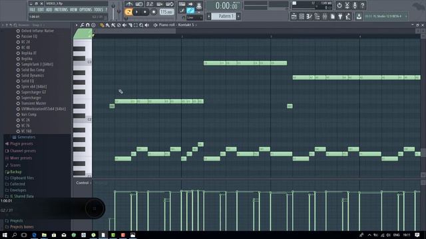This screenshot has width=426, height=239.
Task: Toggle the piano roll magnet snap button
Action: click(88, 25)
